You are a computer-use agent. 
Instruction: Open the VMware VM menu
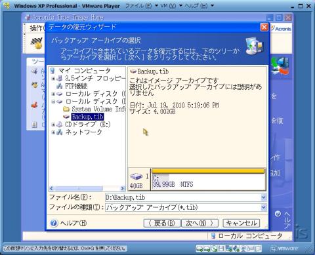[x=171, y=6]
